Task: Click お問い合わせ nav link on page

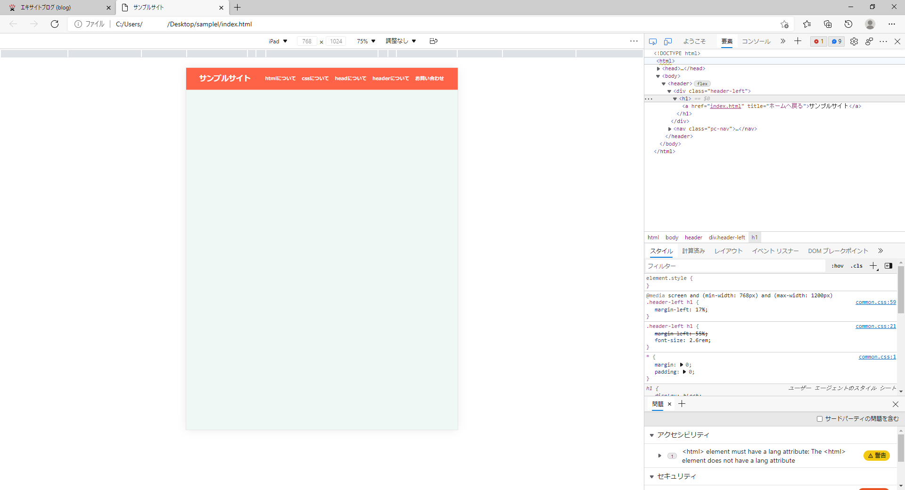Action: [x=429, y=79]
